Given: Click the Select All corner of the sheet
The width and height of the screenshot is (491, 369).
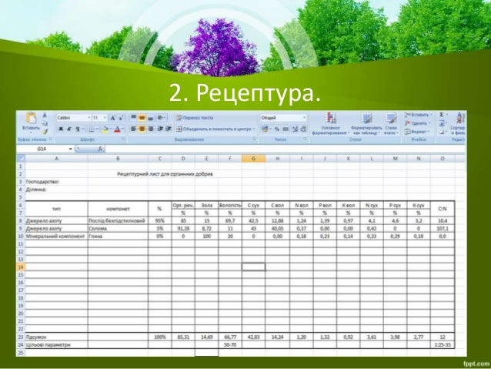Looking at the screenshot, I should point(21,159).
